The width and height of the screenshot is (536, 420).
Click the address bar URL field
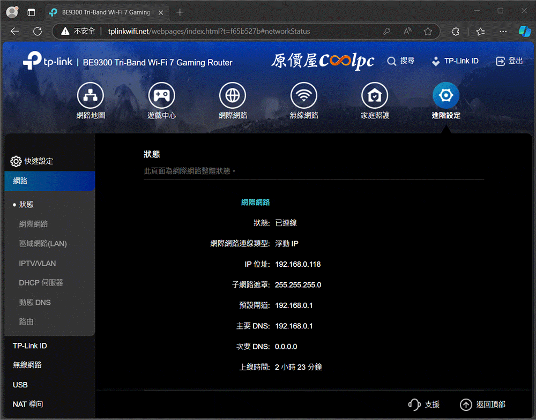point(209,32)
